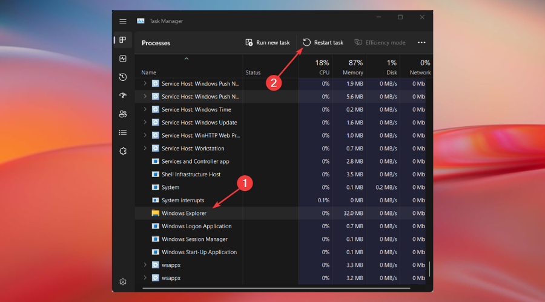Sort by Memory column header
This screenshot has height=302, width=545.
(353, 67)
